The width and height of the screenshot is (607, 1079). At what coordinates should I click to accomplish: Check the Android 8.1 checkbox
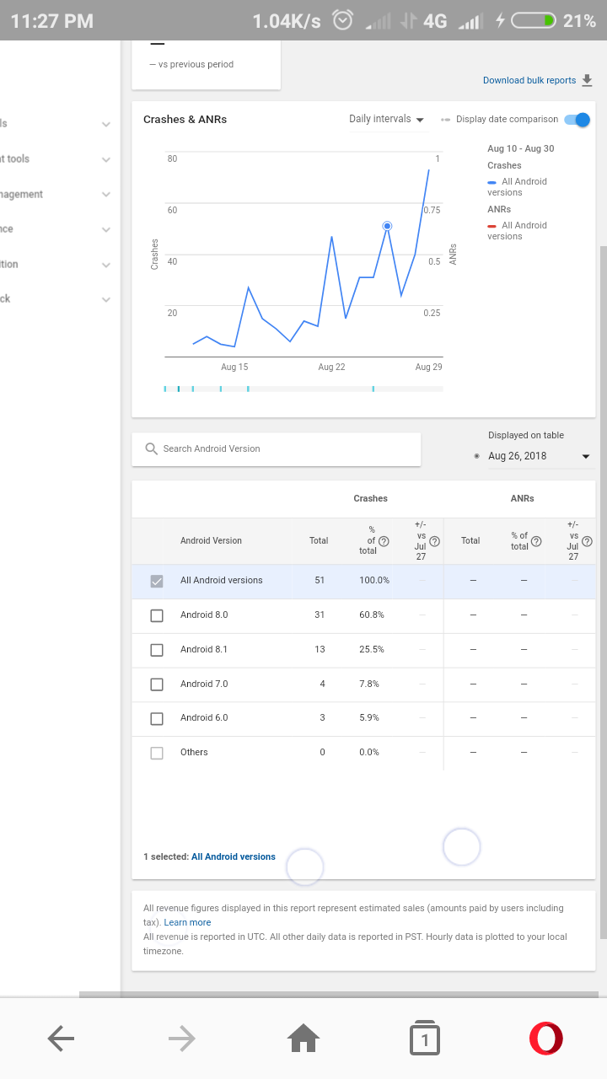(x=157, y=650)
